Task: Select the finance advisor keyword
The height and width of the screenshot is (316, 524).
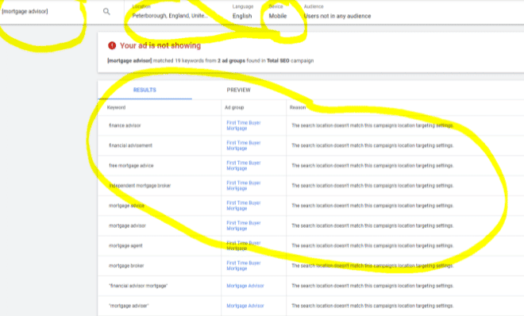Action: (125, 125)
